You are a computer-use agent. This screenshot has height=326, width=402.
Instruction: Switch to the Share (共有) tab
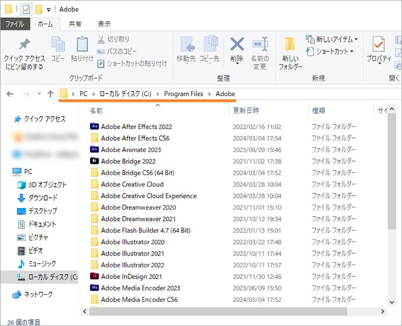click(75, 24)
